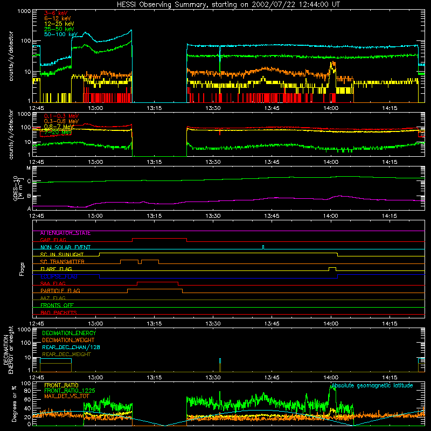Click the '13:30' tick under the GOES panel
This screenshot has height=431, width=431.
click(x=213, y=216)
